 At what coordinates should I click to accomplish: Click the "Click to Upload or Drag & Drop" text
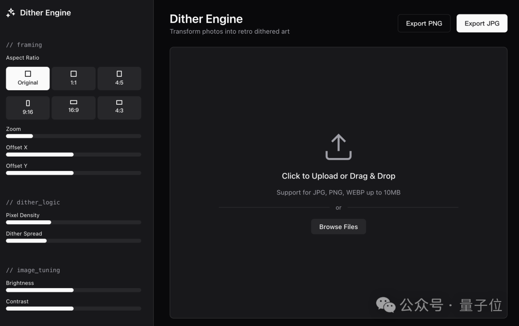coord(338,176)
